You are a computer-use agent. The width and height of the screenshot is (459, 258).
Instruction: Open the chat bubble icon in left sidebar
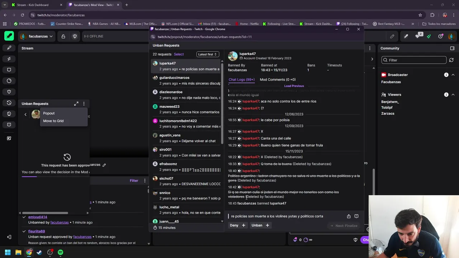point(9,70)
